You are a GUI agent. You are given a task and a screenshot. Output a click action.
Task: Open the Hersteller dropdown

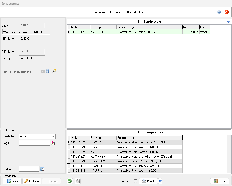53,136
